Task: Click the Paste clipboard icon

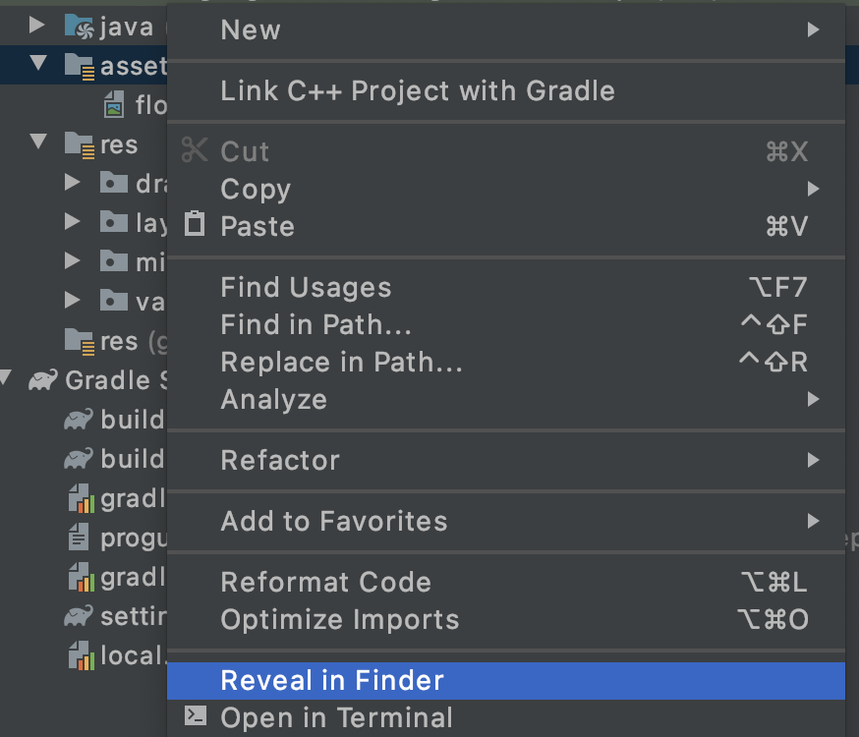Action: [195, 224]
